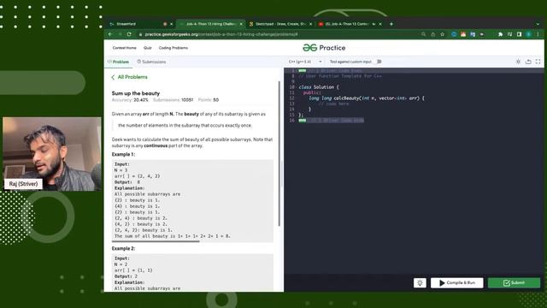Close the YouTube Job-A-Thon tab
The width and height of the screenshot is (547, 308).
[x=380, y=24]
